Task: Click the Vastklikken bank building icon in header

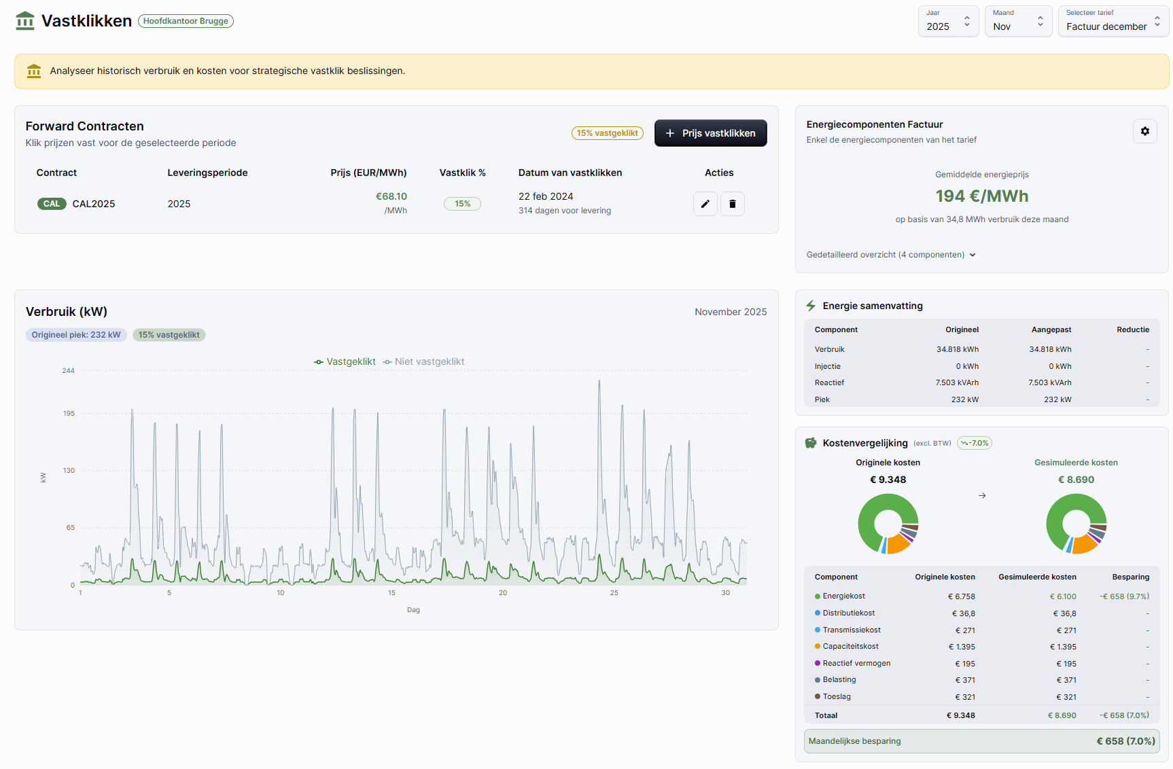Action: (25, 21)
